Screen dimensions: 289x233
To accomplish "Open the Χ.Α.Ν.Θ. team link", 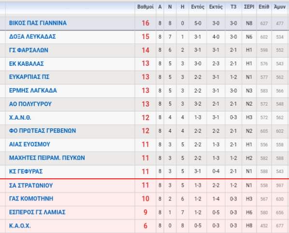I will click(x=20, y=118).
